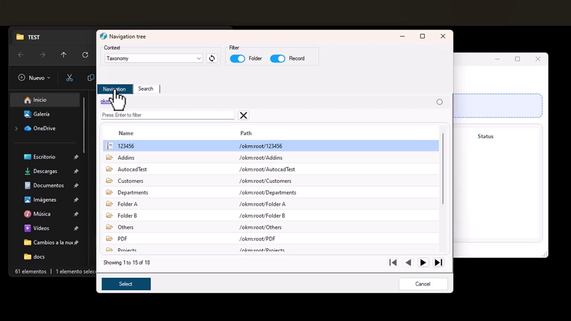571x321 pixels.
Task: Click the folder icon for Folder A
Action: [109, 204]
